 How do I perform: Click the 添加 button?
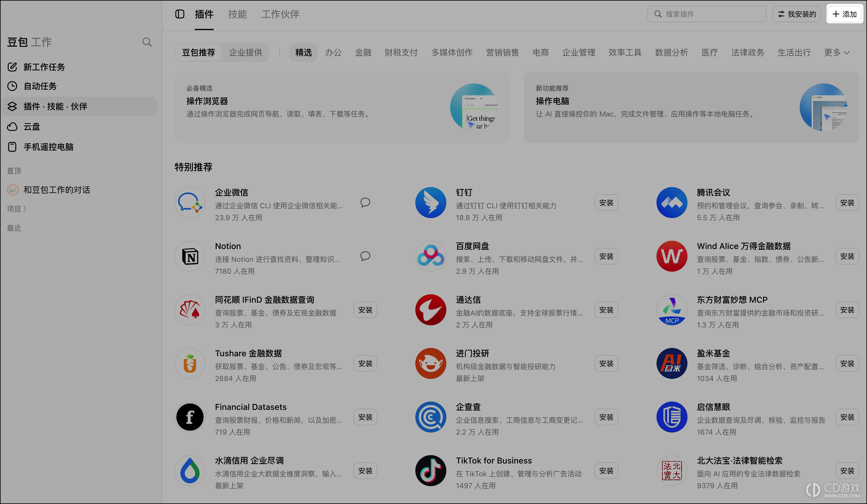pyautogui.click(x=844, y=14)
